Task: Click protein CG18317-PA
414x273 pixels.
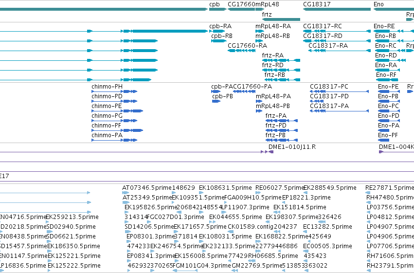Action: pos(329,107)
